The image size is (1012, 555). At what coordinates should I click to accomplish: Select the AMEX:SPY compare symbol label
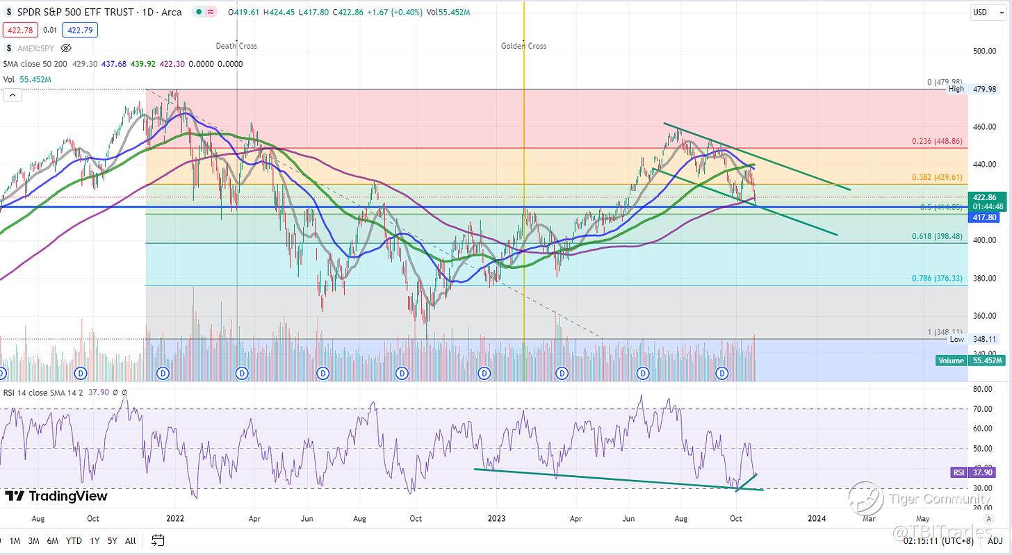click(37, 48)
